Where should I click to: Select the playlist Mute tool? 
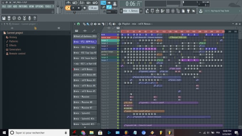tap(95, 24)
